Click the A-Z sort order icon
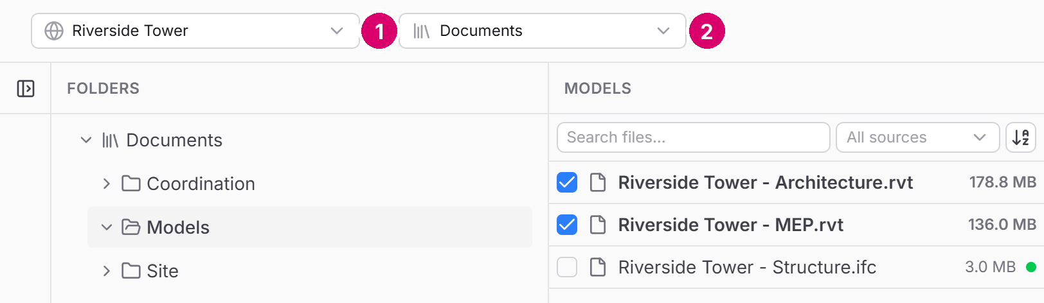 point(1021,137)
